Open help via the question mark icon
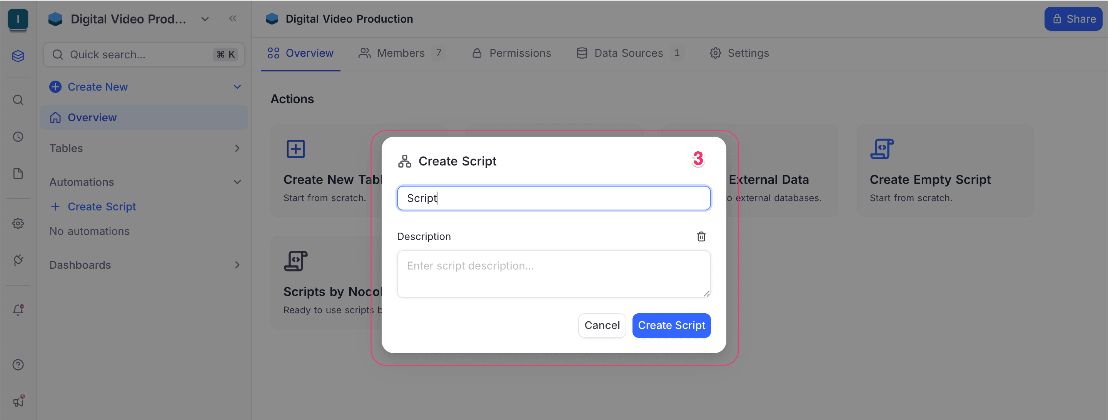Image resolution: width=1108 pixels, height=420 pixels. tap(18, 364)
